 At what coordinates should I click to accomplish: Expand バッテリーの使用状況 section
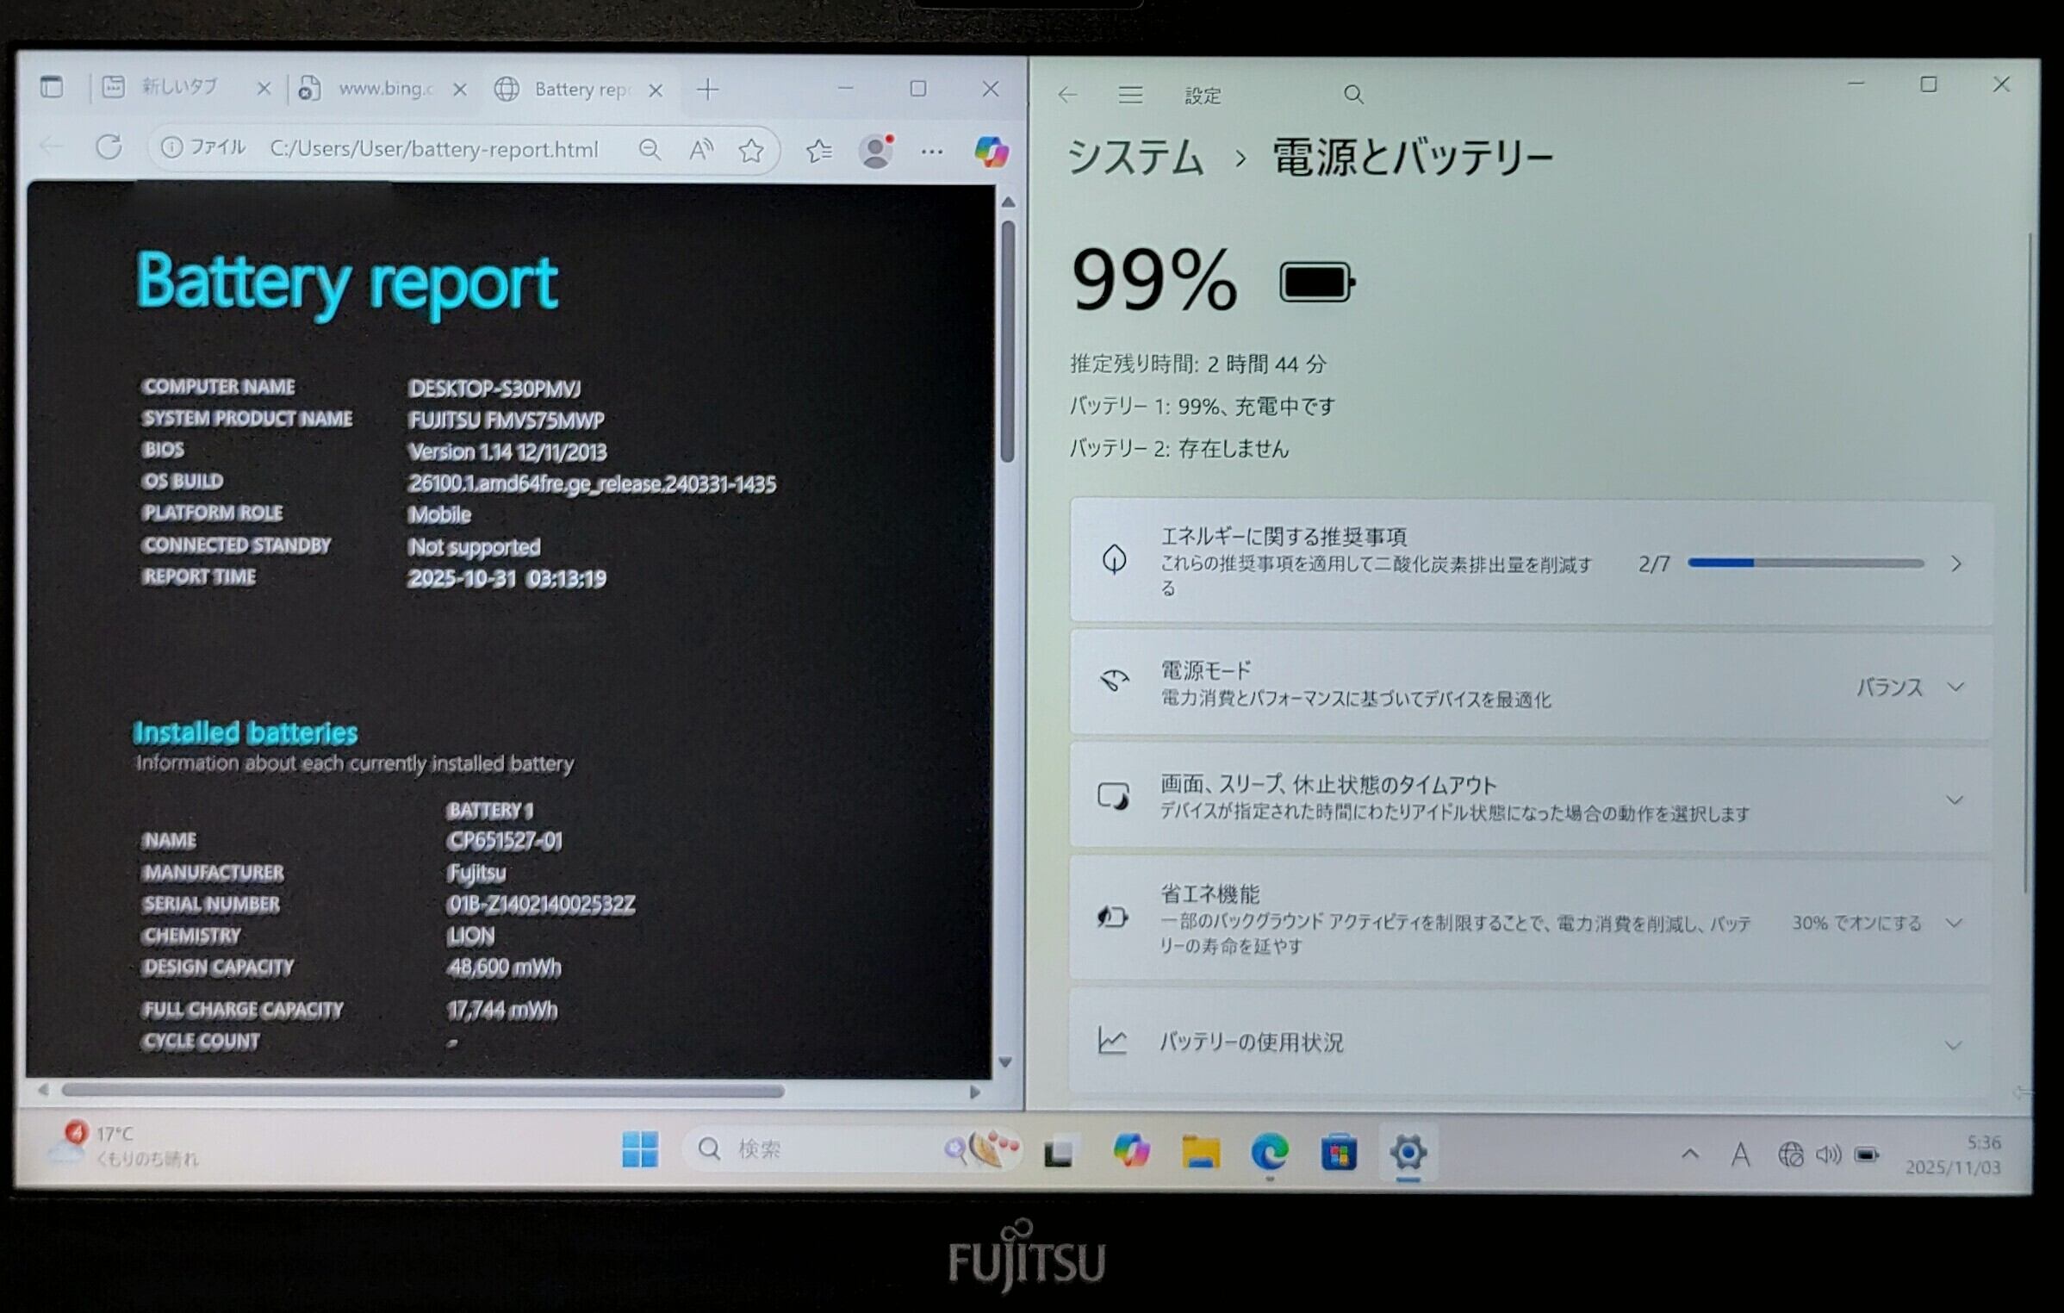(1952, 1045)
